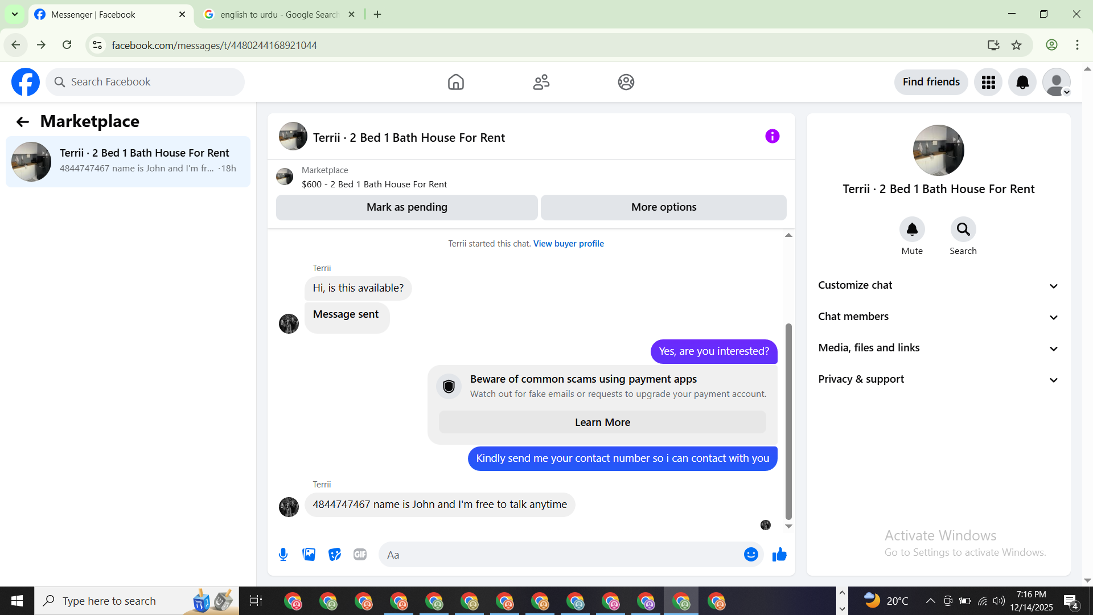Open the View buyer profile link
This screenshot has height=615, width=1093.
tap(568, 244)
